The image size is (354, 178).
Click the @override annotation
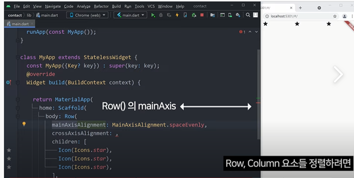tap(41, 74)
